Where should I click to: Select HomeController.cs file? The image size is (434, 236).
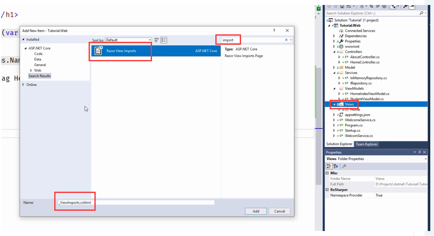365,62
